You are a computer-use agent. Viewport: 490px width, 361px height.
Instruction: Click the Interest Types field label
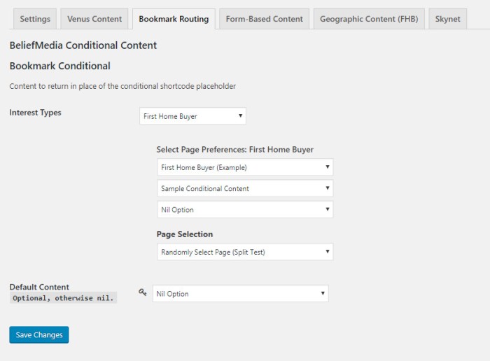point(35,113)
